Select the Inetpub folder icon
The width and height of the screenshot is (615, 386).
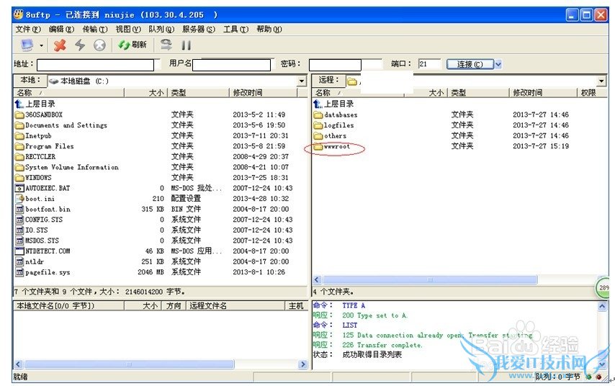(x=19, y=136)
